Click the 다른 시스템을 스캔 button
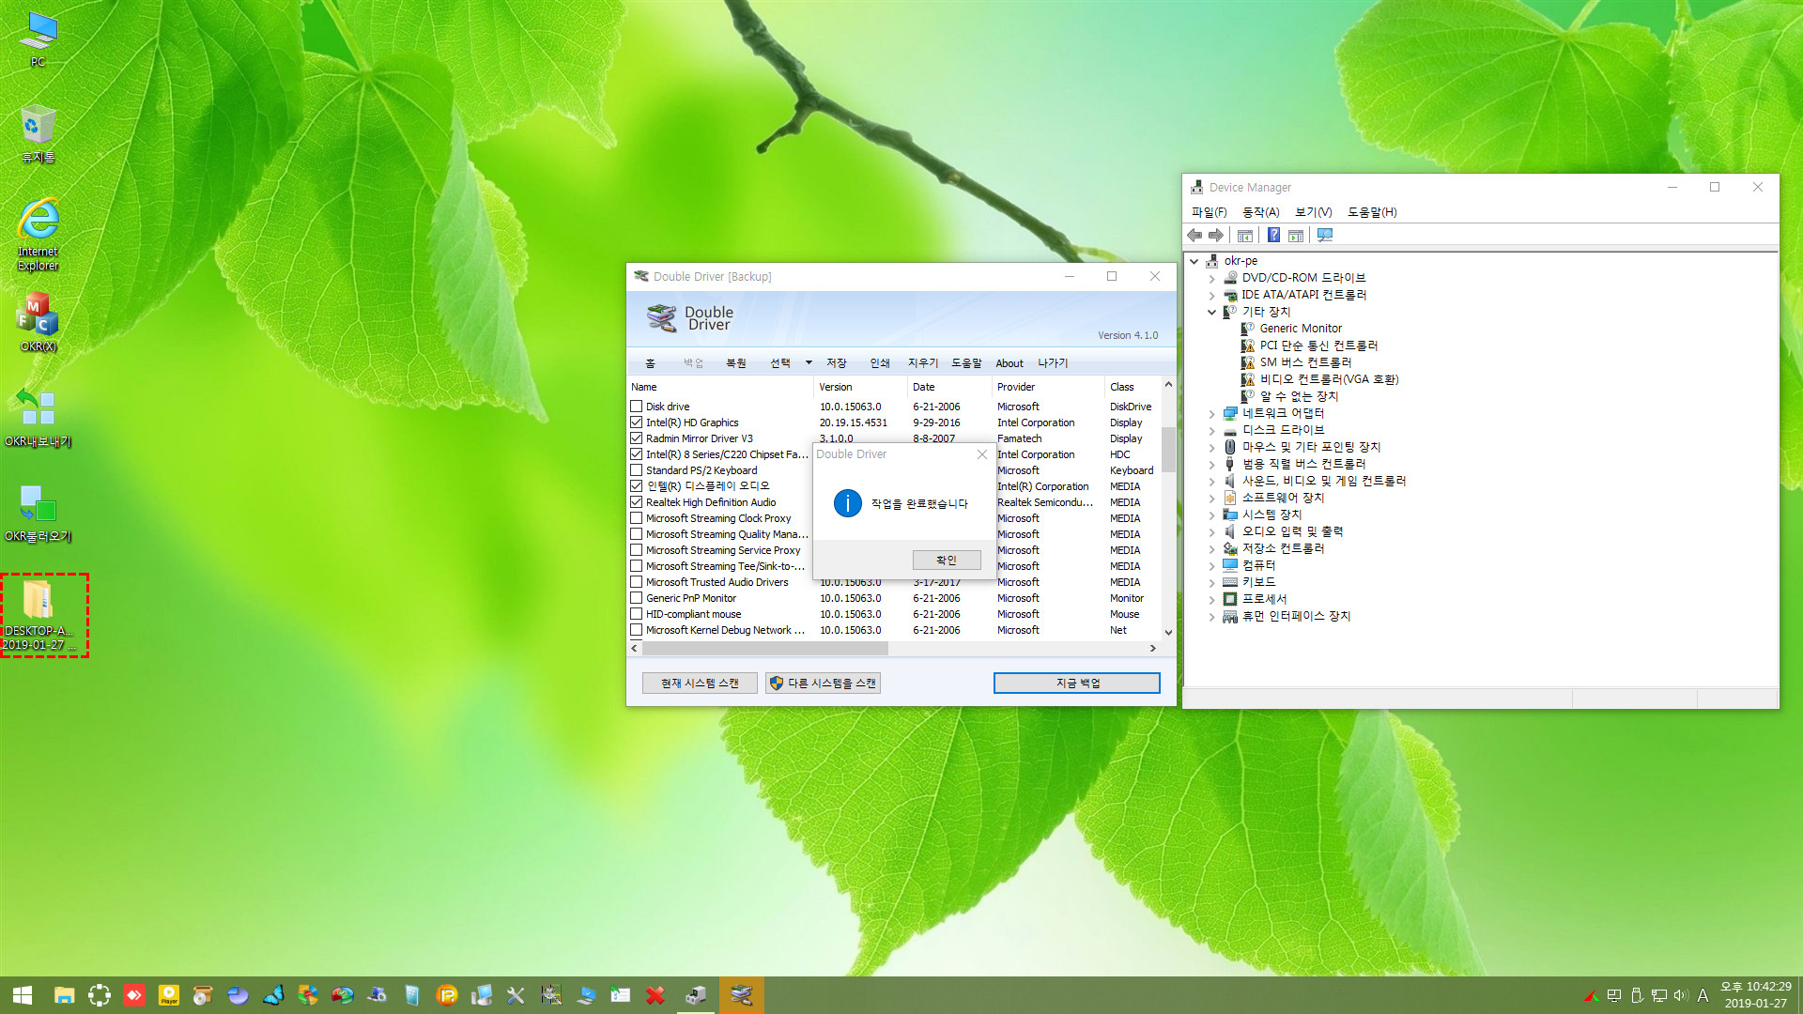The image size is (1803, 1014). point(823,683)
